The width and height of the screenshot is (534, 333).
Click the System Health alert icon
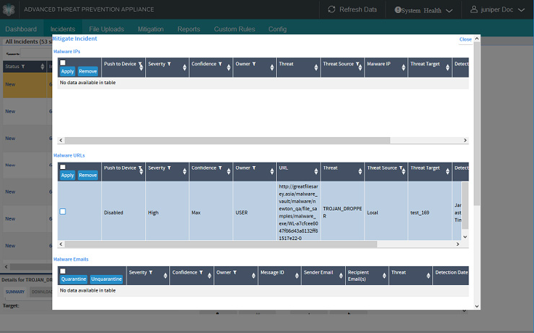click(397, 10)
